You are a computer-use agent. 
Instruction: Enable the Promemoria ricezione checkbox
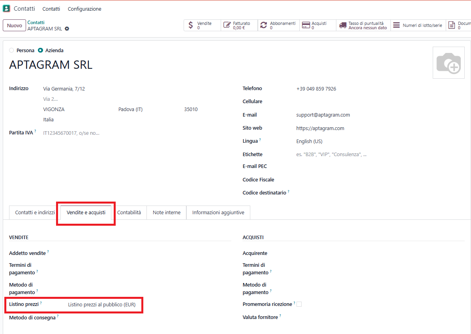click(x=299, y=304)
